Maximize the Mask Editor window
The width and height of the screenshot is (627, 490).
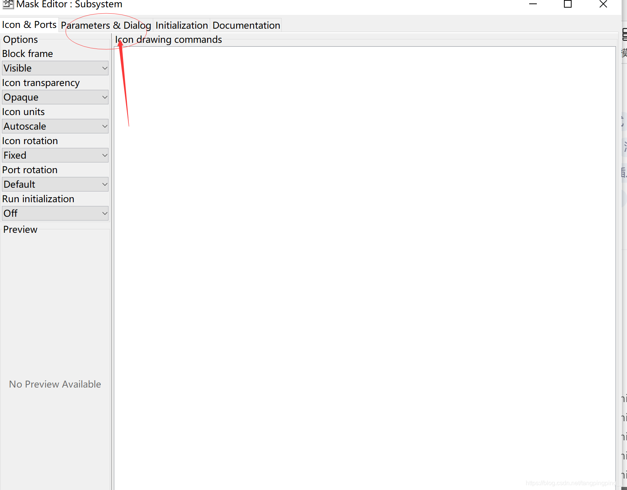coord(568,4)
